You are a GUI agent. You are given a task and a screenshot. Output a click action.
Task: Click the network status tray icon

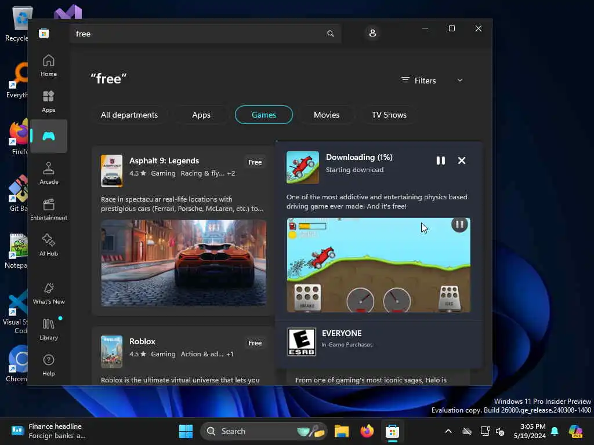coord(485,431)
